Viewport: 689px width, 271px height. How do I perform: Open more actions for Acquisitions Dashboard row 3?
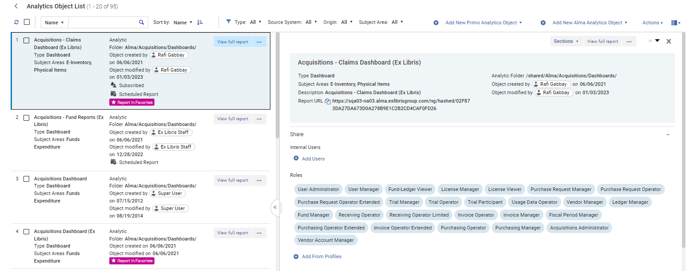tap(259, 180)
